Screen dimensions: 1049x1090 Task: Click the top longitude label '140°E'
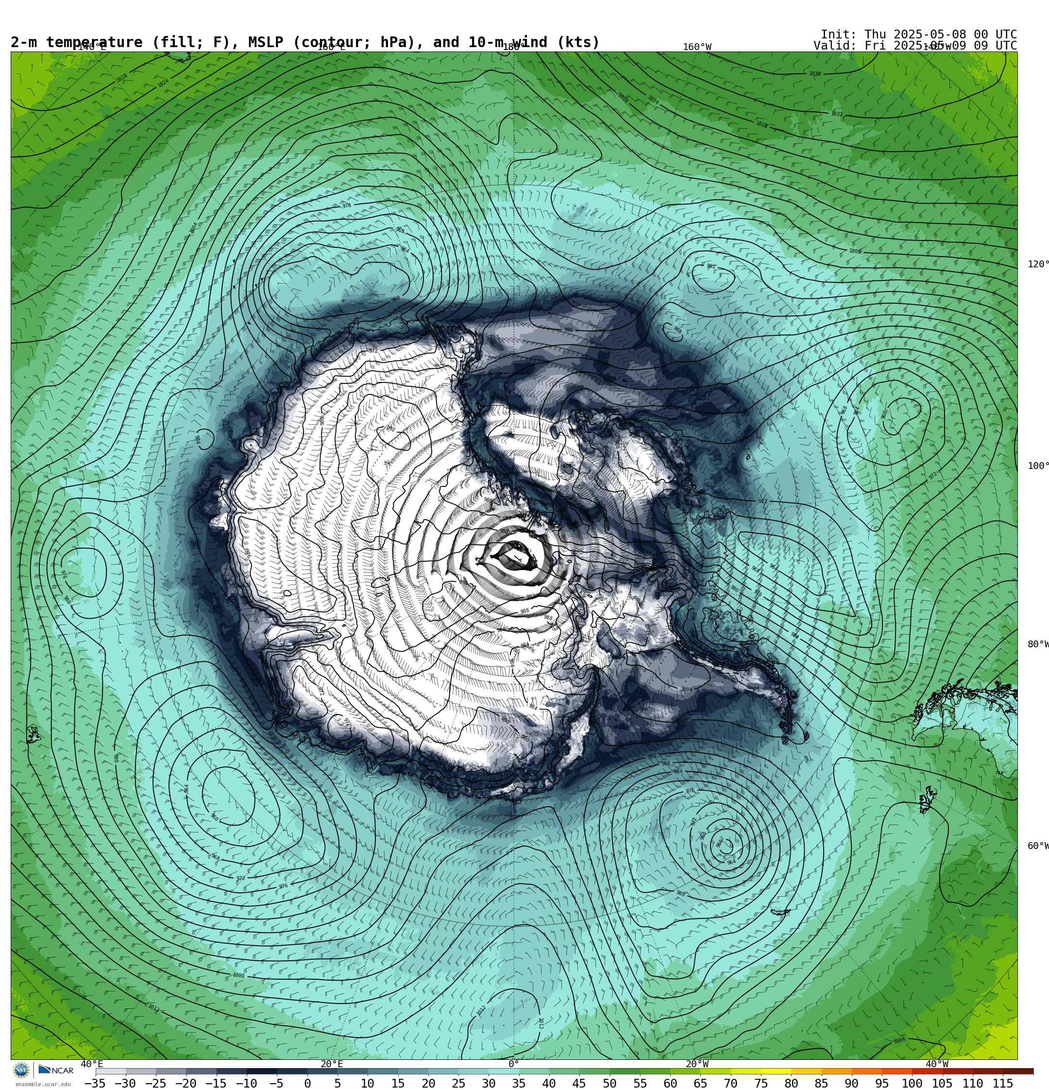tap(92, 47)
